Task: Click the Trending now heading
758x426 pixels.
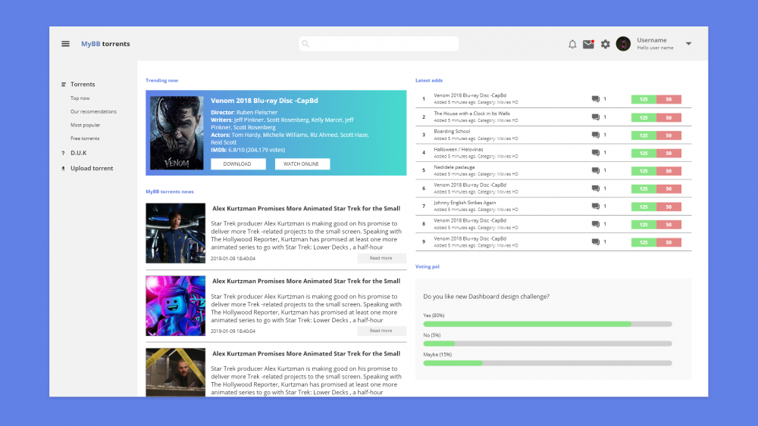Action: [162, 80]
